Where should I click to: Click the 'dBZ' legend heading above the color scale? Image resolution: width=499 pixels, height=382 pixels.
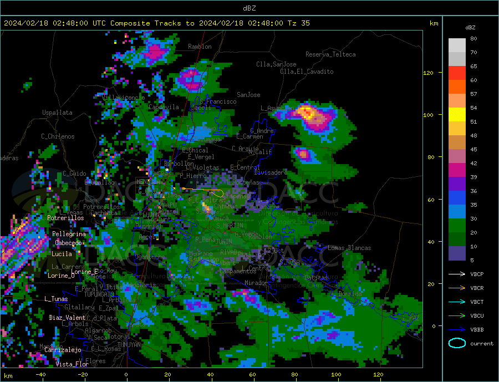tap(470, 28)
